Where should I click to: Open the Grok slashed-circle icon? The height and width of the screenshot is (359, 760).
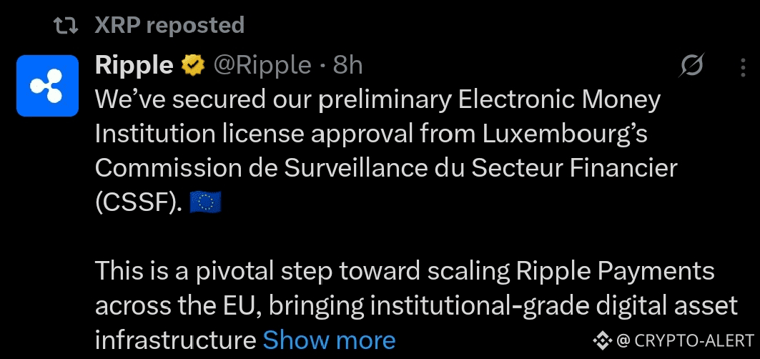click(691, 67)
